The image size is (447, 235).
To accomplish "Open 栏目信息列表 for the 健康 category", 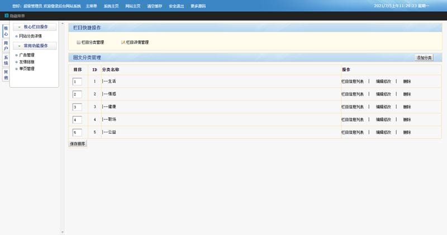I will [353, 107].
